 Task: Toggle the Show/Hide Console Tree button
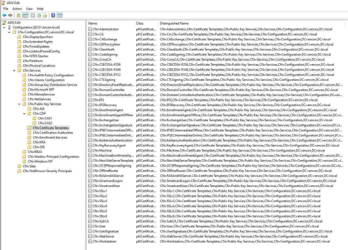coord(25,15)
